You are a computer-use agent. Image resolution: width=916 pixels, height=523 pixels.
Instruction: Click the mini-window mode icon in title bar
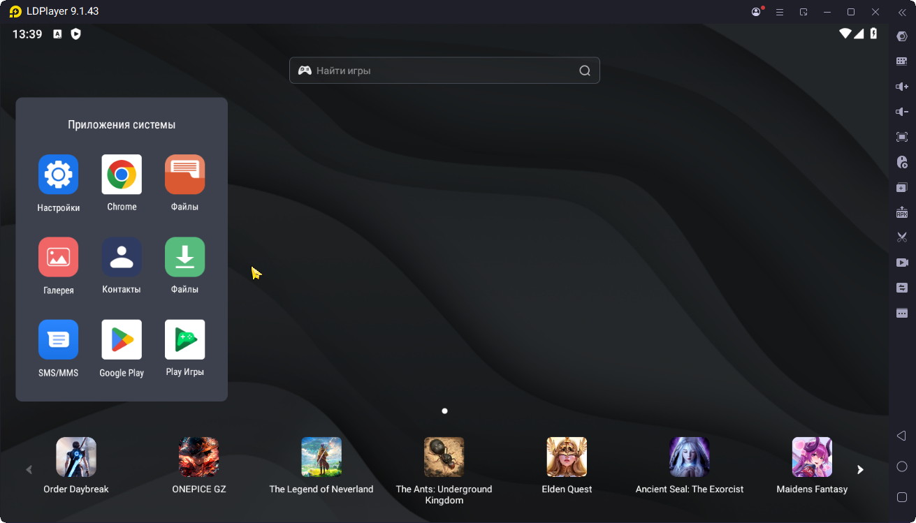tap(804, 12)
